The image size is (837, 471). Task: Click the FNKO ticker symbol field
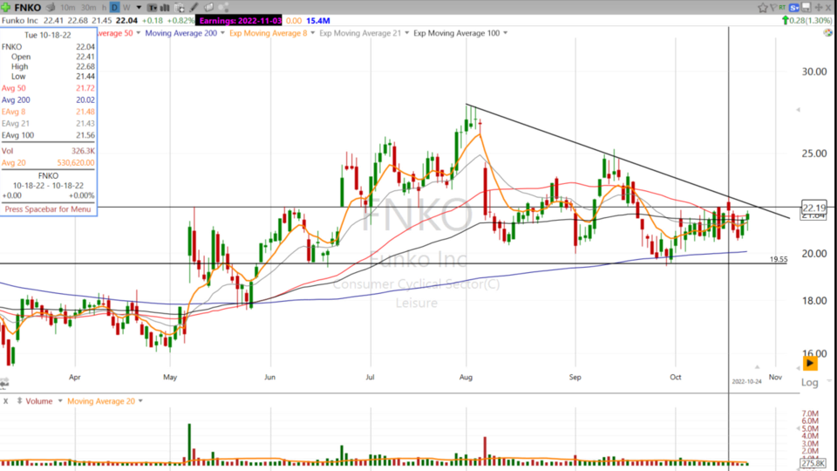(28, 8)
